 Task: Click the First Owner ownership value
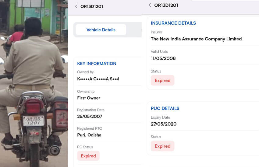click(89, 98)
